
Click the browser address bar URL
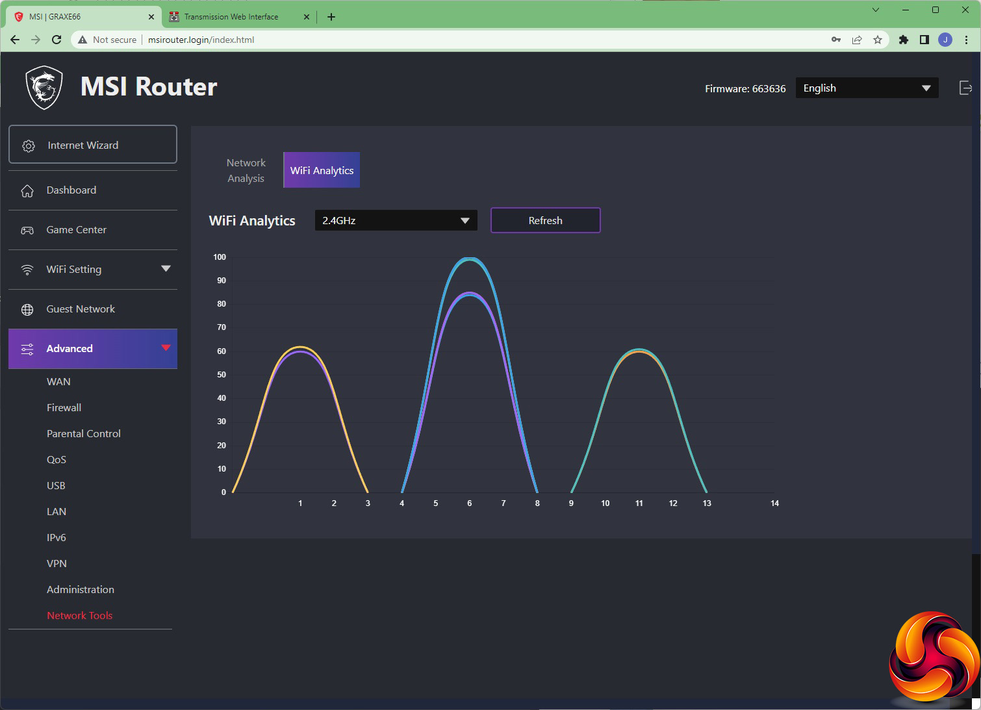point(201,40)
